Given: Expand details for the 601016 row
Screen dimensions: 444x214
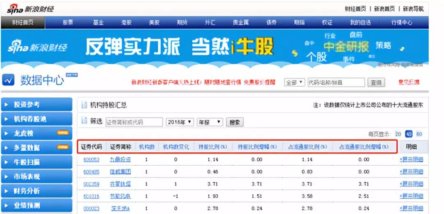Looking at the screenshot, I should tap(412, 196).
